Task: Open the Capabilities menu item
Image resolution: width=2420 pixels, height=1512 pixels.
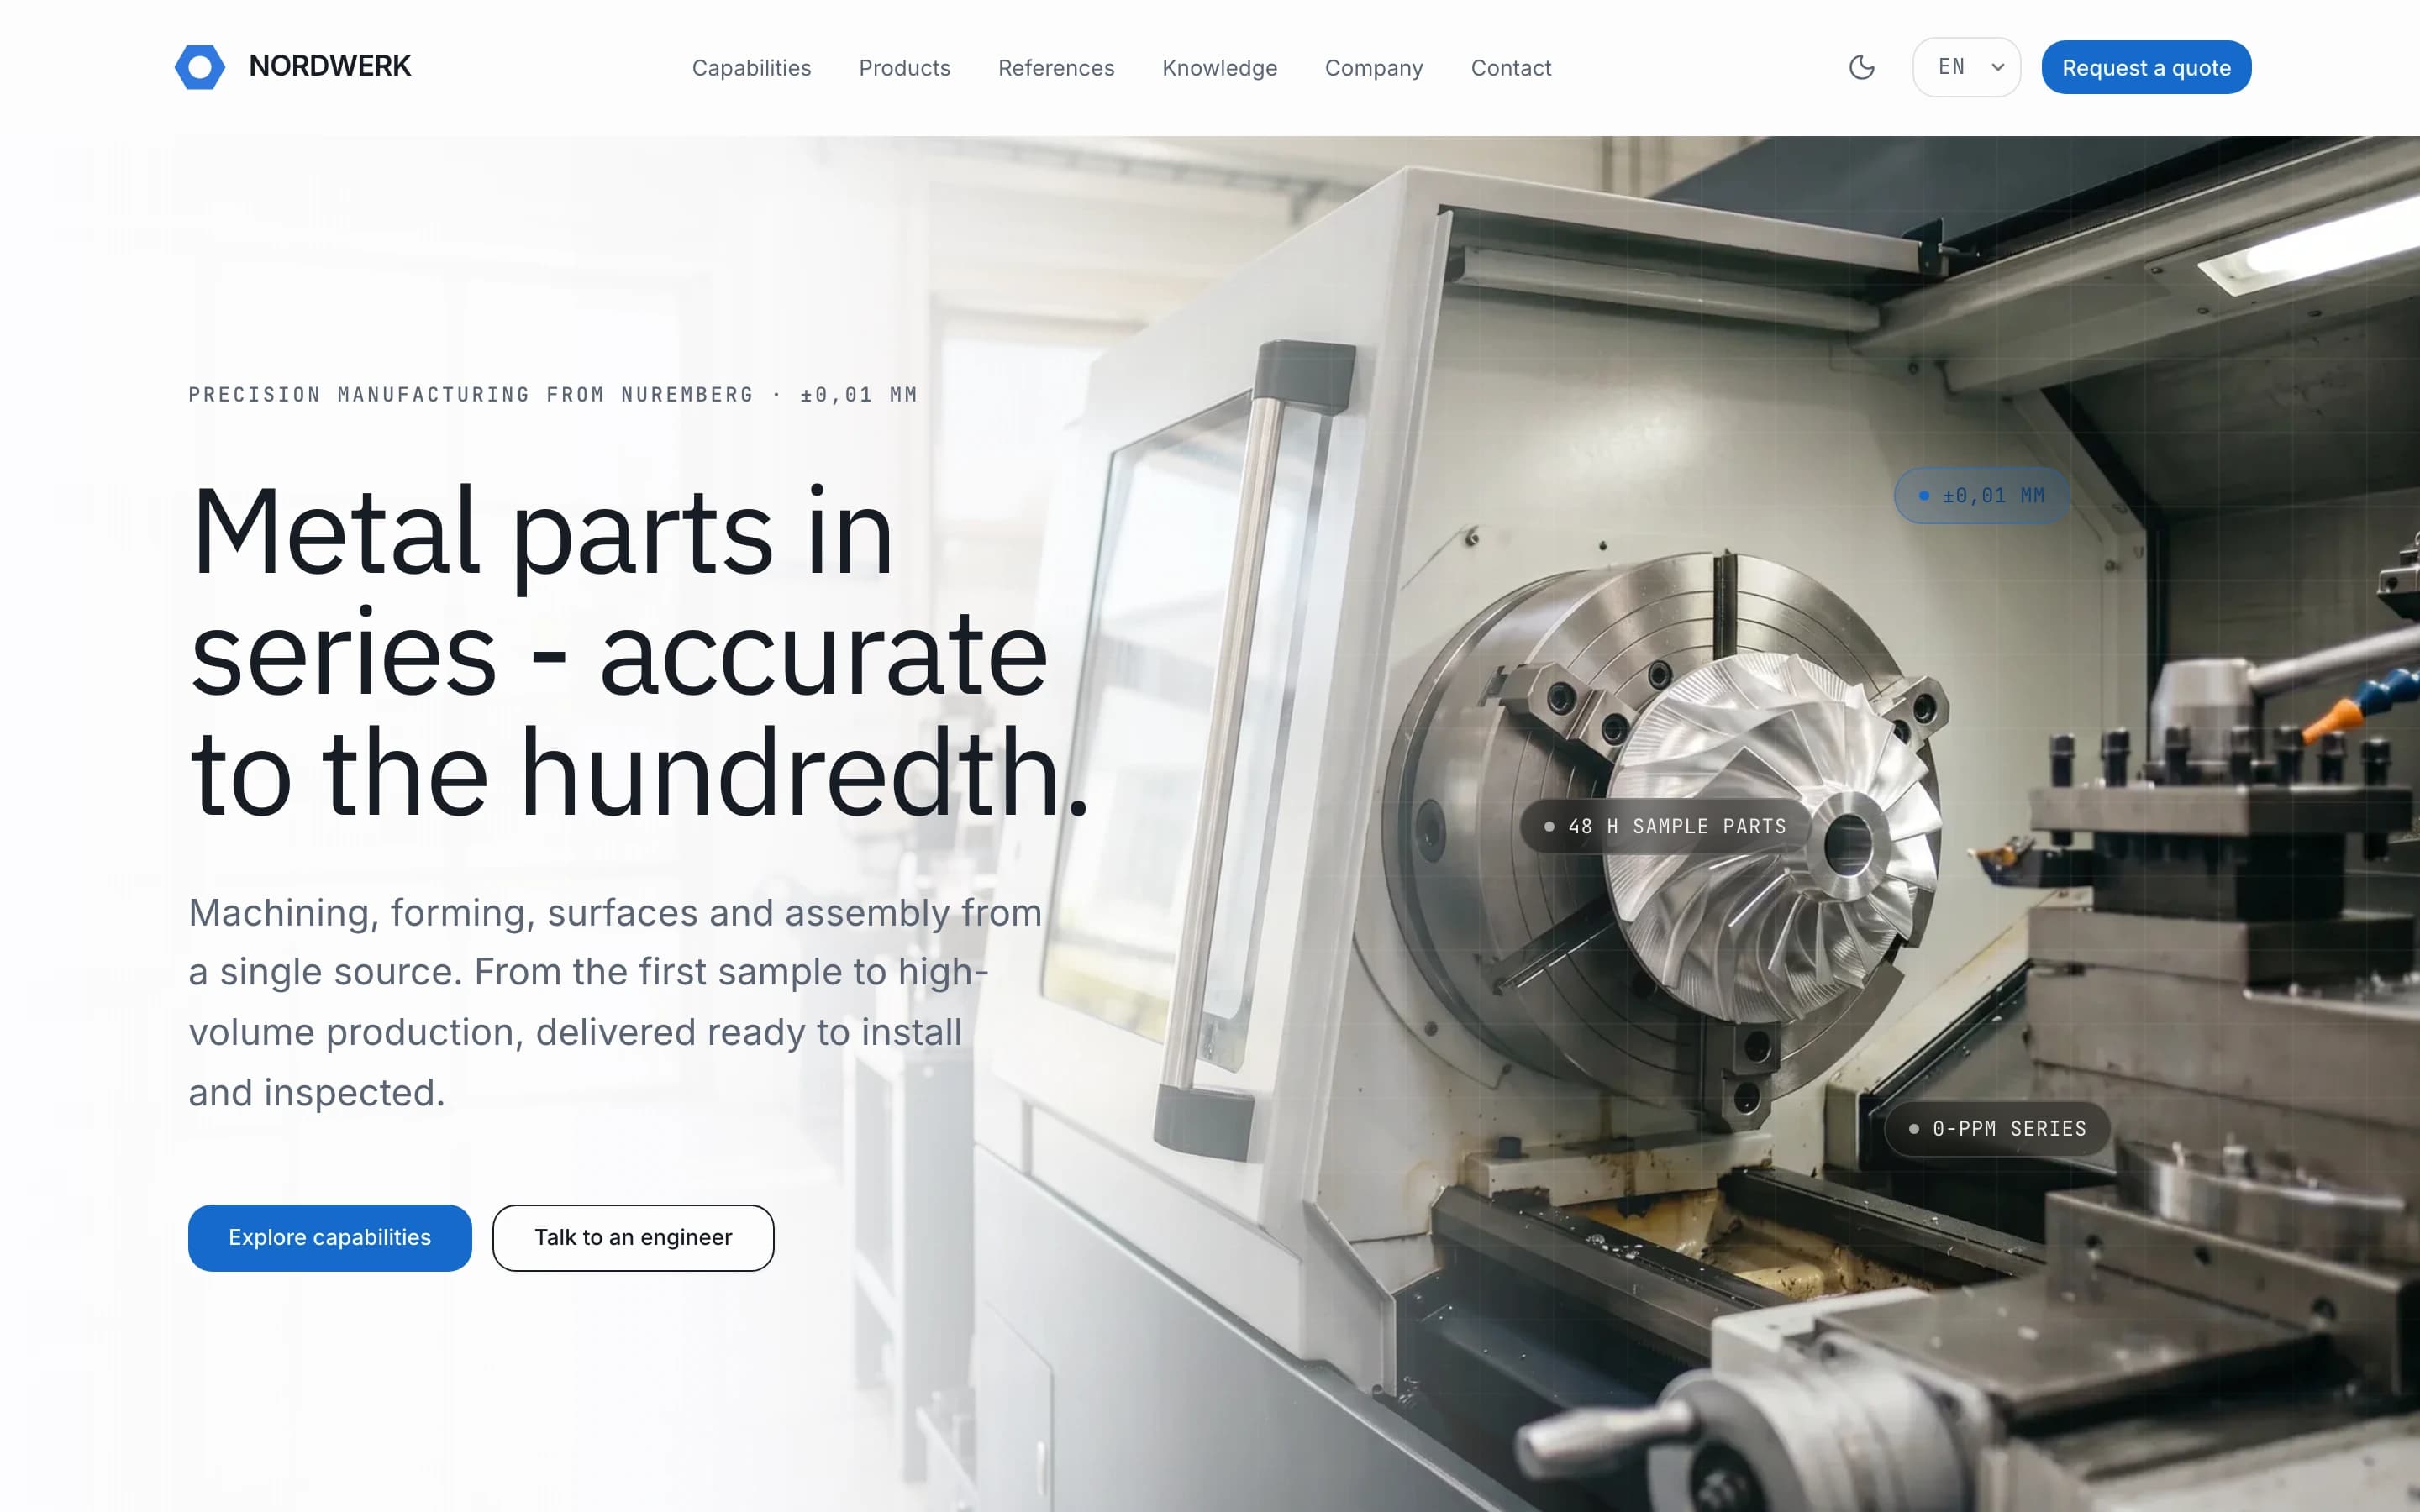Action: point(751,68)
